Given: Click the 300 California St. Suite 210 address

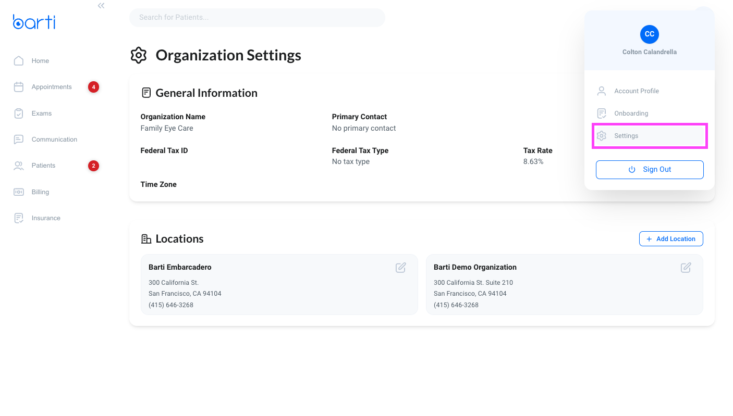Looking at the screenshot, I should click(473, 283).
